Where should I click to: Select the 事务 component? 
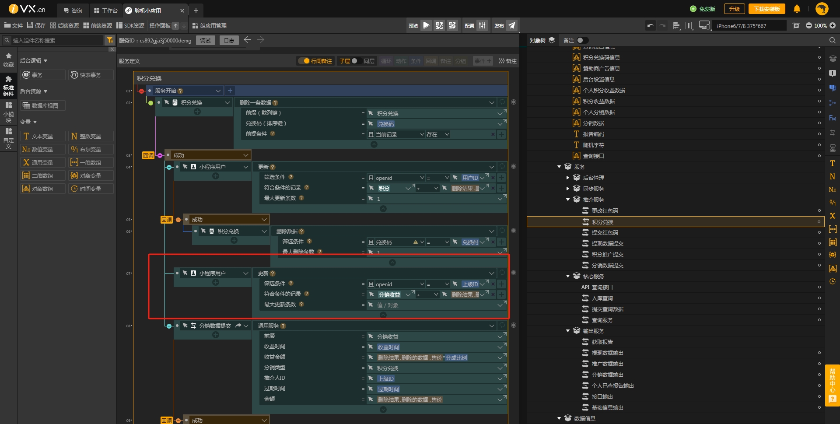tap(43, 75)
